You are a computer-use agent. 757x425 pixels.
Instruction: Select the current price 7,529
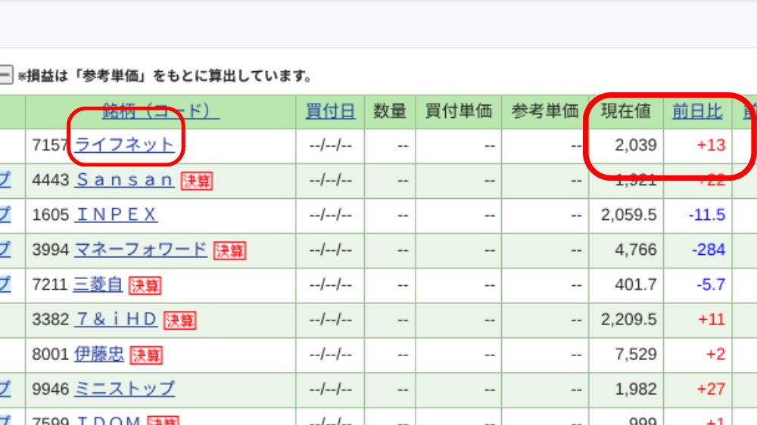[636, 354]
